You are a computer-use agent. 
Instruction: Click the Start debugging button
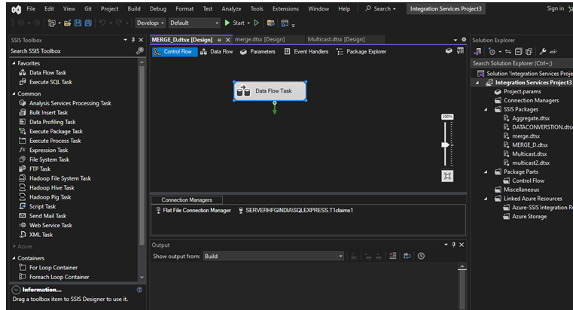233,23
